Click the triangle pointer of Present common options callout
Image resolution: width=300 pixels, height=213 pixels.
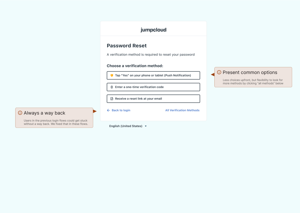tap(213, 75)
